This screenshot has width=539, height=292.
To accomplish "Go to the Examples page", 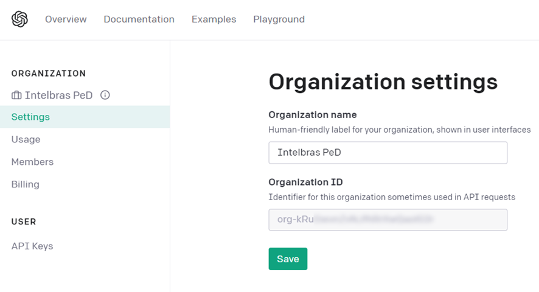I will [214, 19].
